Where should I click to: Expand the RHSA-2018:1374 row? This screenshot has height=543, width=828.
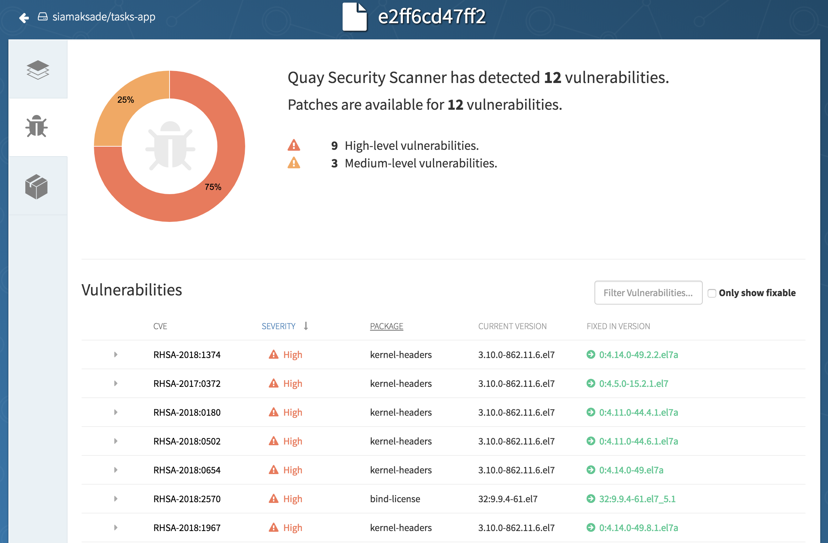(x=116, y=354)
